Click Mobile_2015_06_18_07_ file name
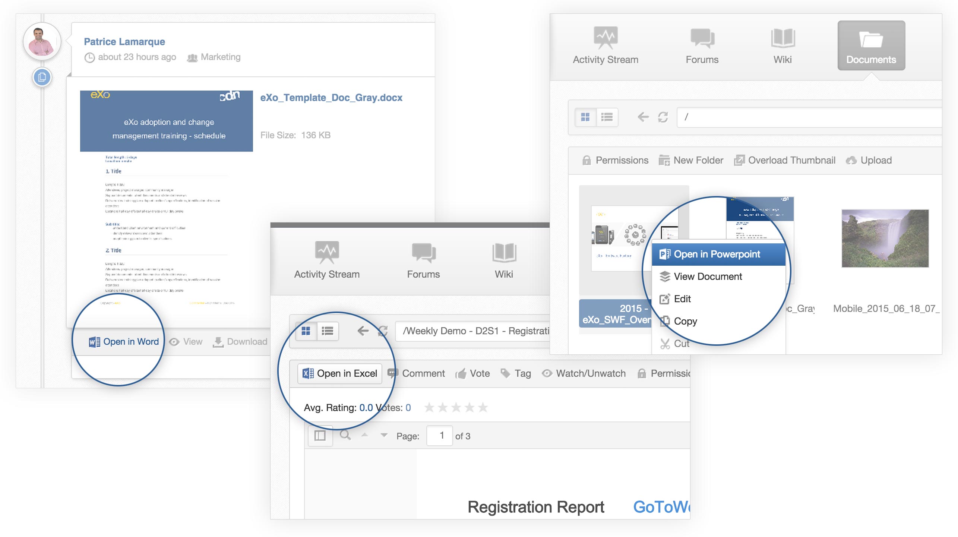 [x=886, y=309]
